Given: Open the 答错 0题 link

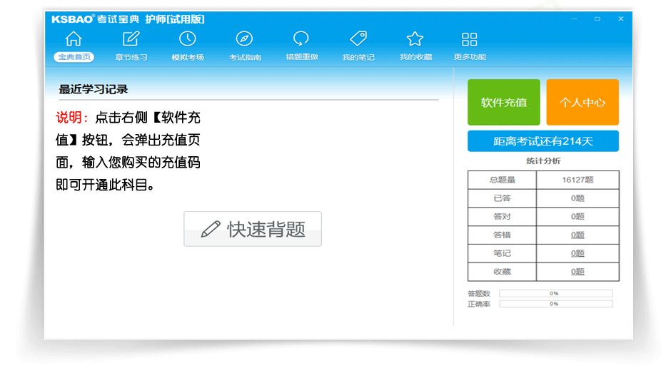Looking at the screenshot, I should (x=577, y=235).
